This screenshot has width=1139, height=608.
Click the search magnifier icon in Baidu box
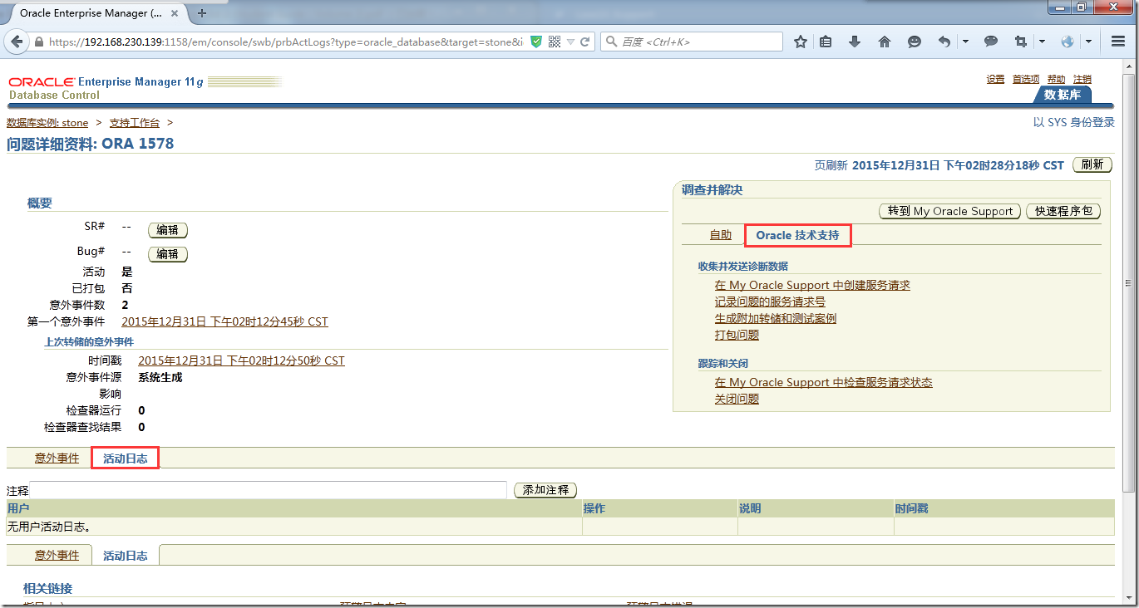click(611, 42)
